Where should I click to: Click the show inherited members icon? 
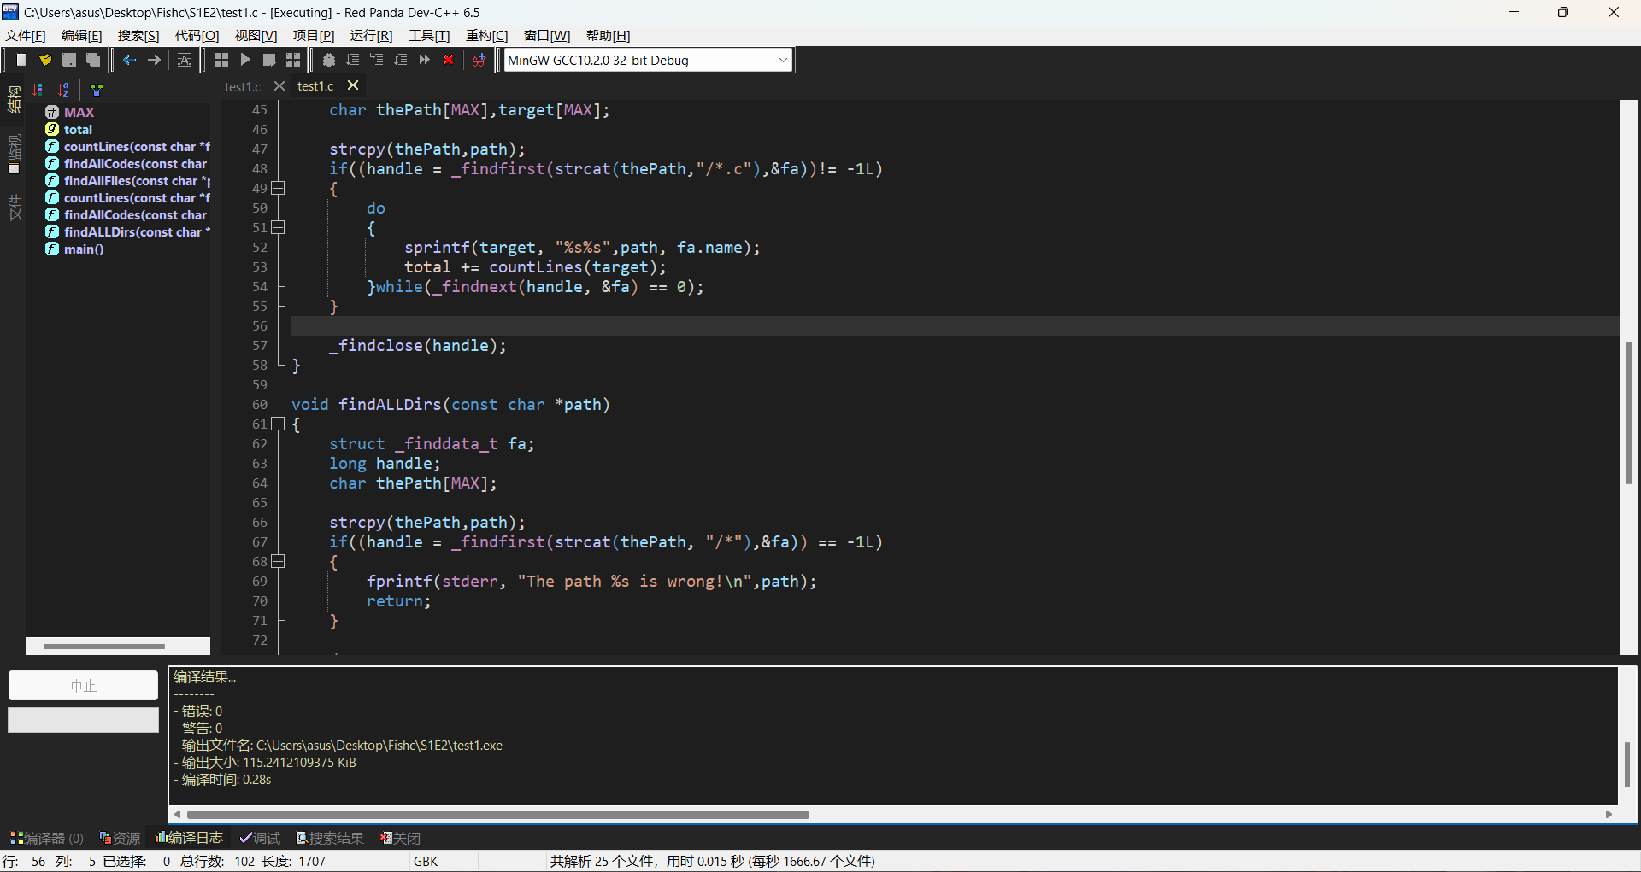(97, 89)
